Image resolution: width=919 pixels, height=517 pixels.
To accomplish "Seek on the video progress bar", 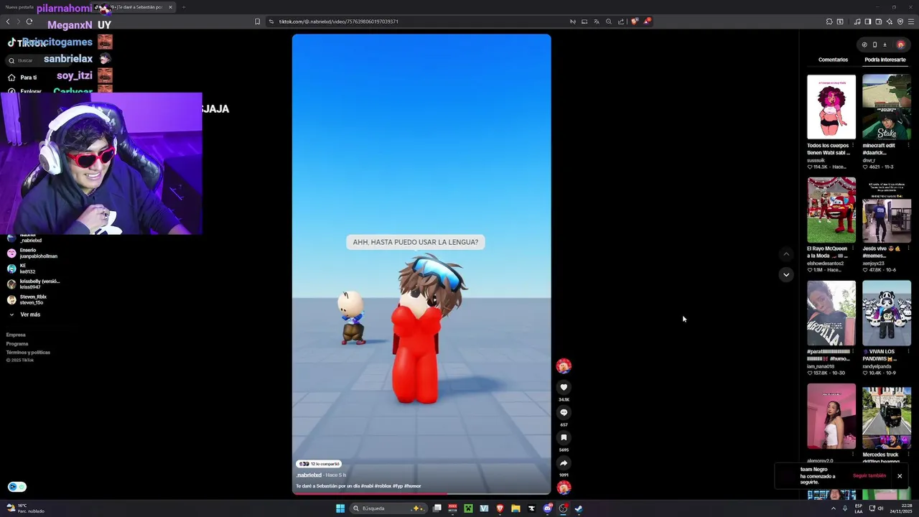I will pos(421,493).
